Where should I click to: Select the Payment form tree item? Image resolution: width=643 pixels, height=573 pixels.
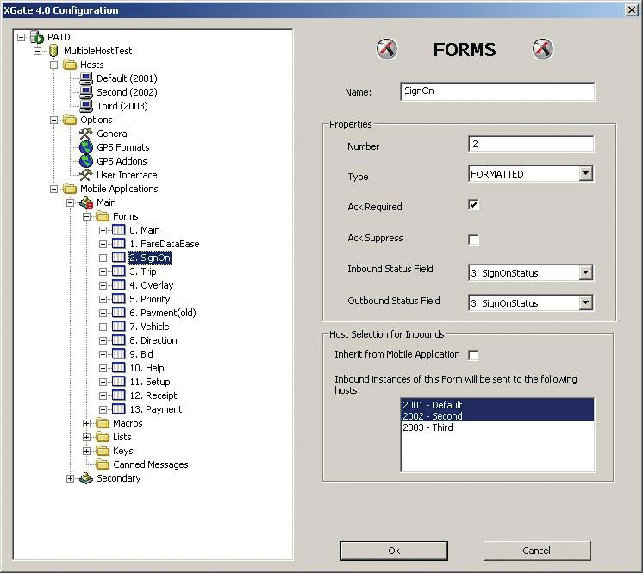155,409
